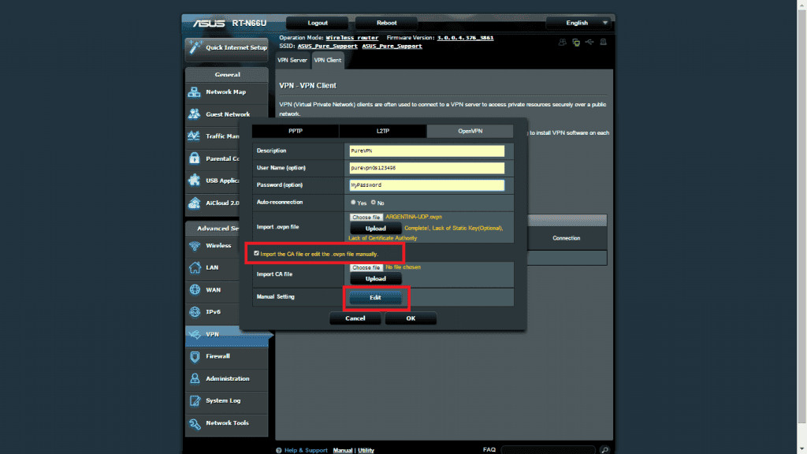Click the network status icon in header

point(576,43)
